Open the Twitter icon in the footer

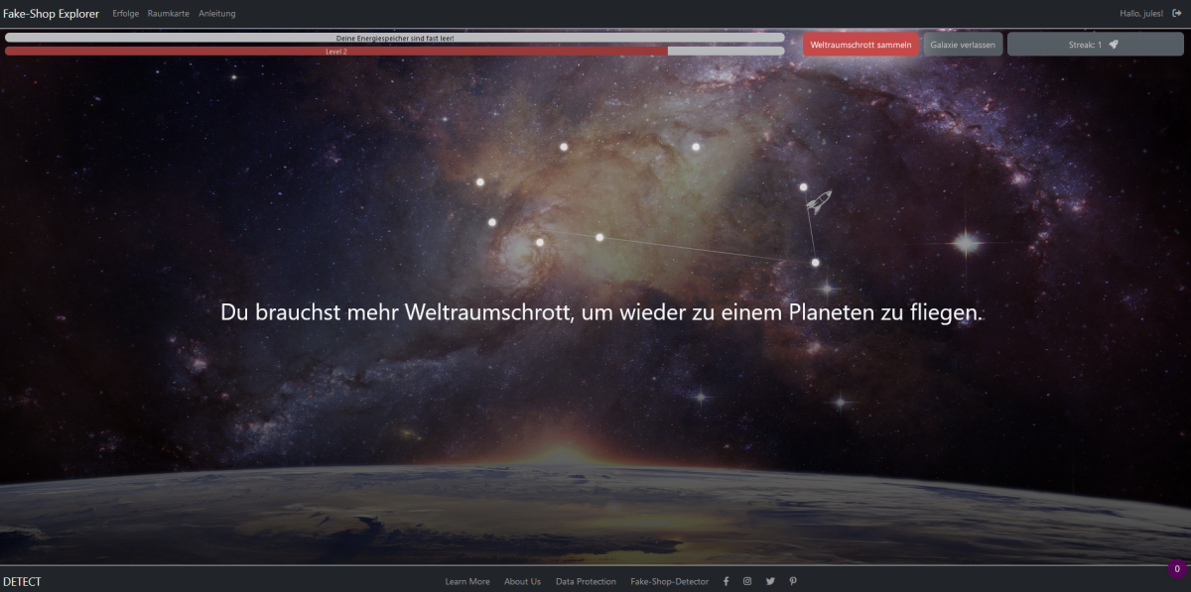coord(770,581)
